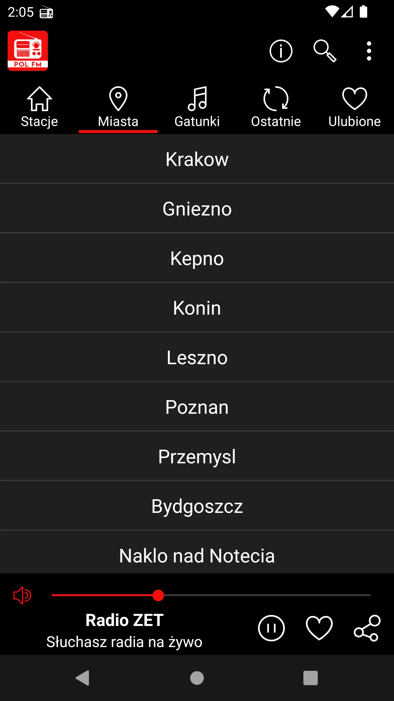This screenshot has width=394, height=701.
Task: Open search with the magnifier icon
Action: click(325, 51)
